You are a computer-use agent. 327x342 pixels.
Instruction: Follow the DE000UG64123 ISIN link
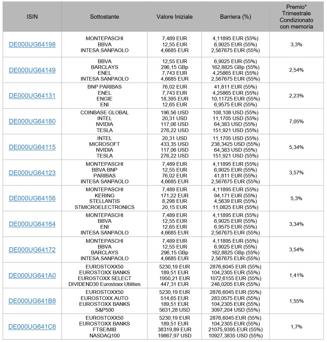pos(32,173)
